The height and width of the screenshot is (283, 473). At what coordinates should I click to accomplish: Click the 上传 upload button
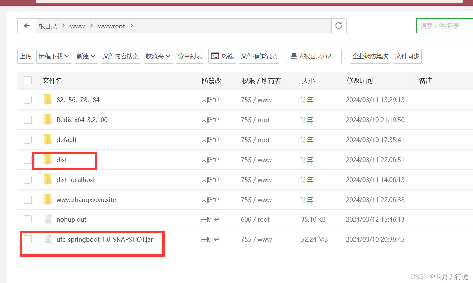[x=26, y=56]
